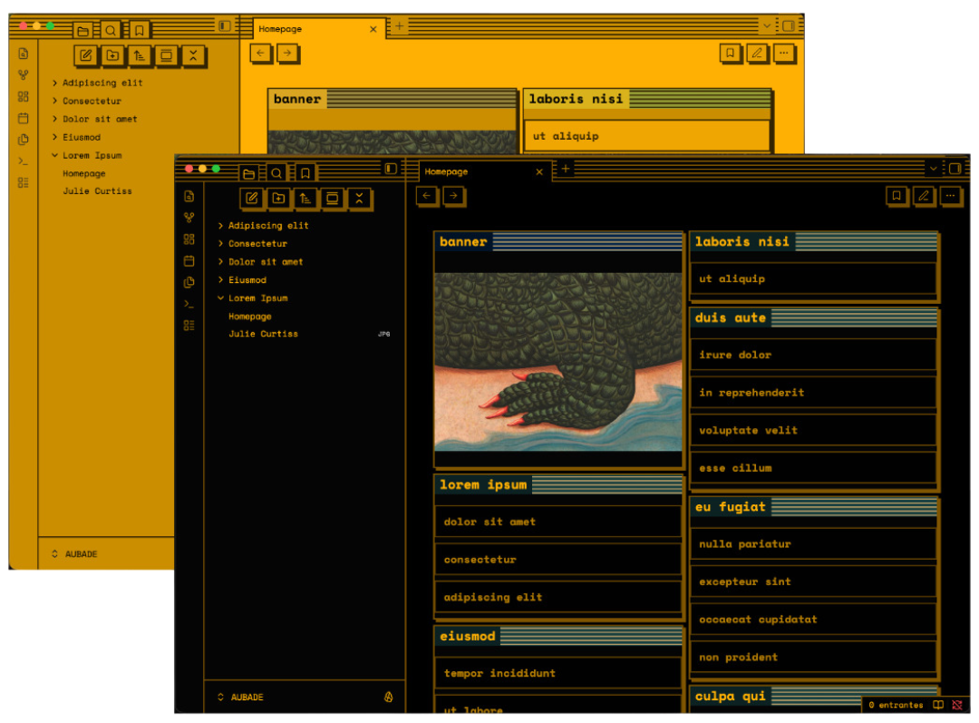This screenshot has width=979, height=723.
Task: Open Julie Curtiss file in dark window
Action: (x=264, y=334)
